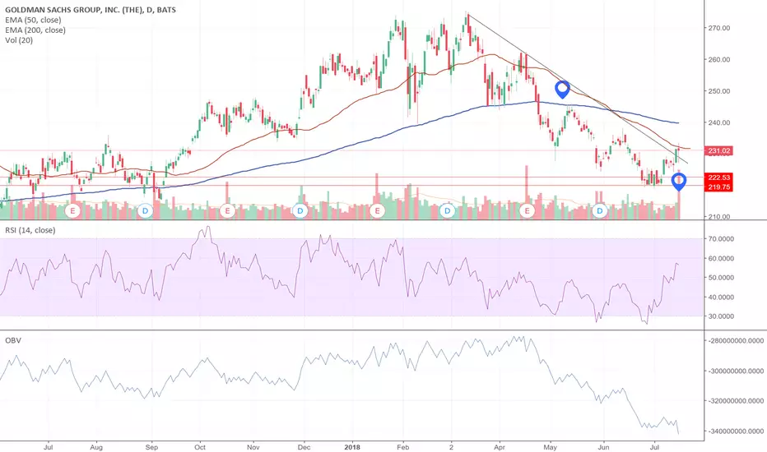Click the RSI 30.0000 axis value
Viewport: 767px width, 452px height.
pyautogui.click(x=721, y=316)
